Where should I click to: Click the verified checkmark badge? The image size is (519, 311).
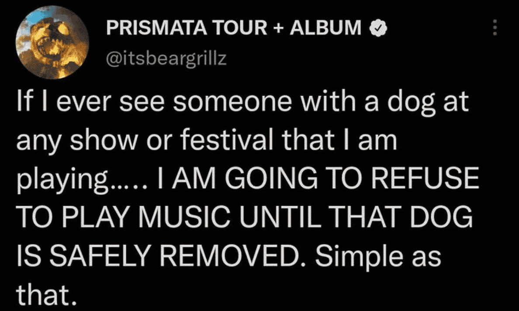coord(378,28)
